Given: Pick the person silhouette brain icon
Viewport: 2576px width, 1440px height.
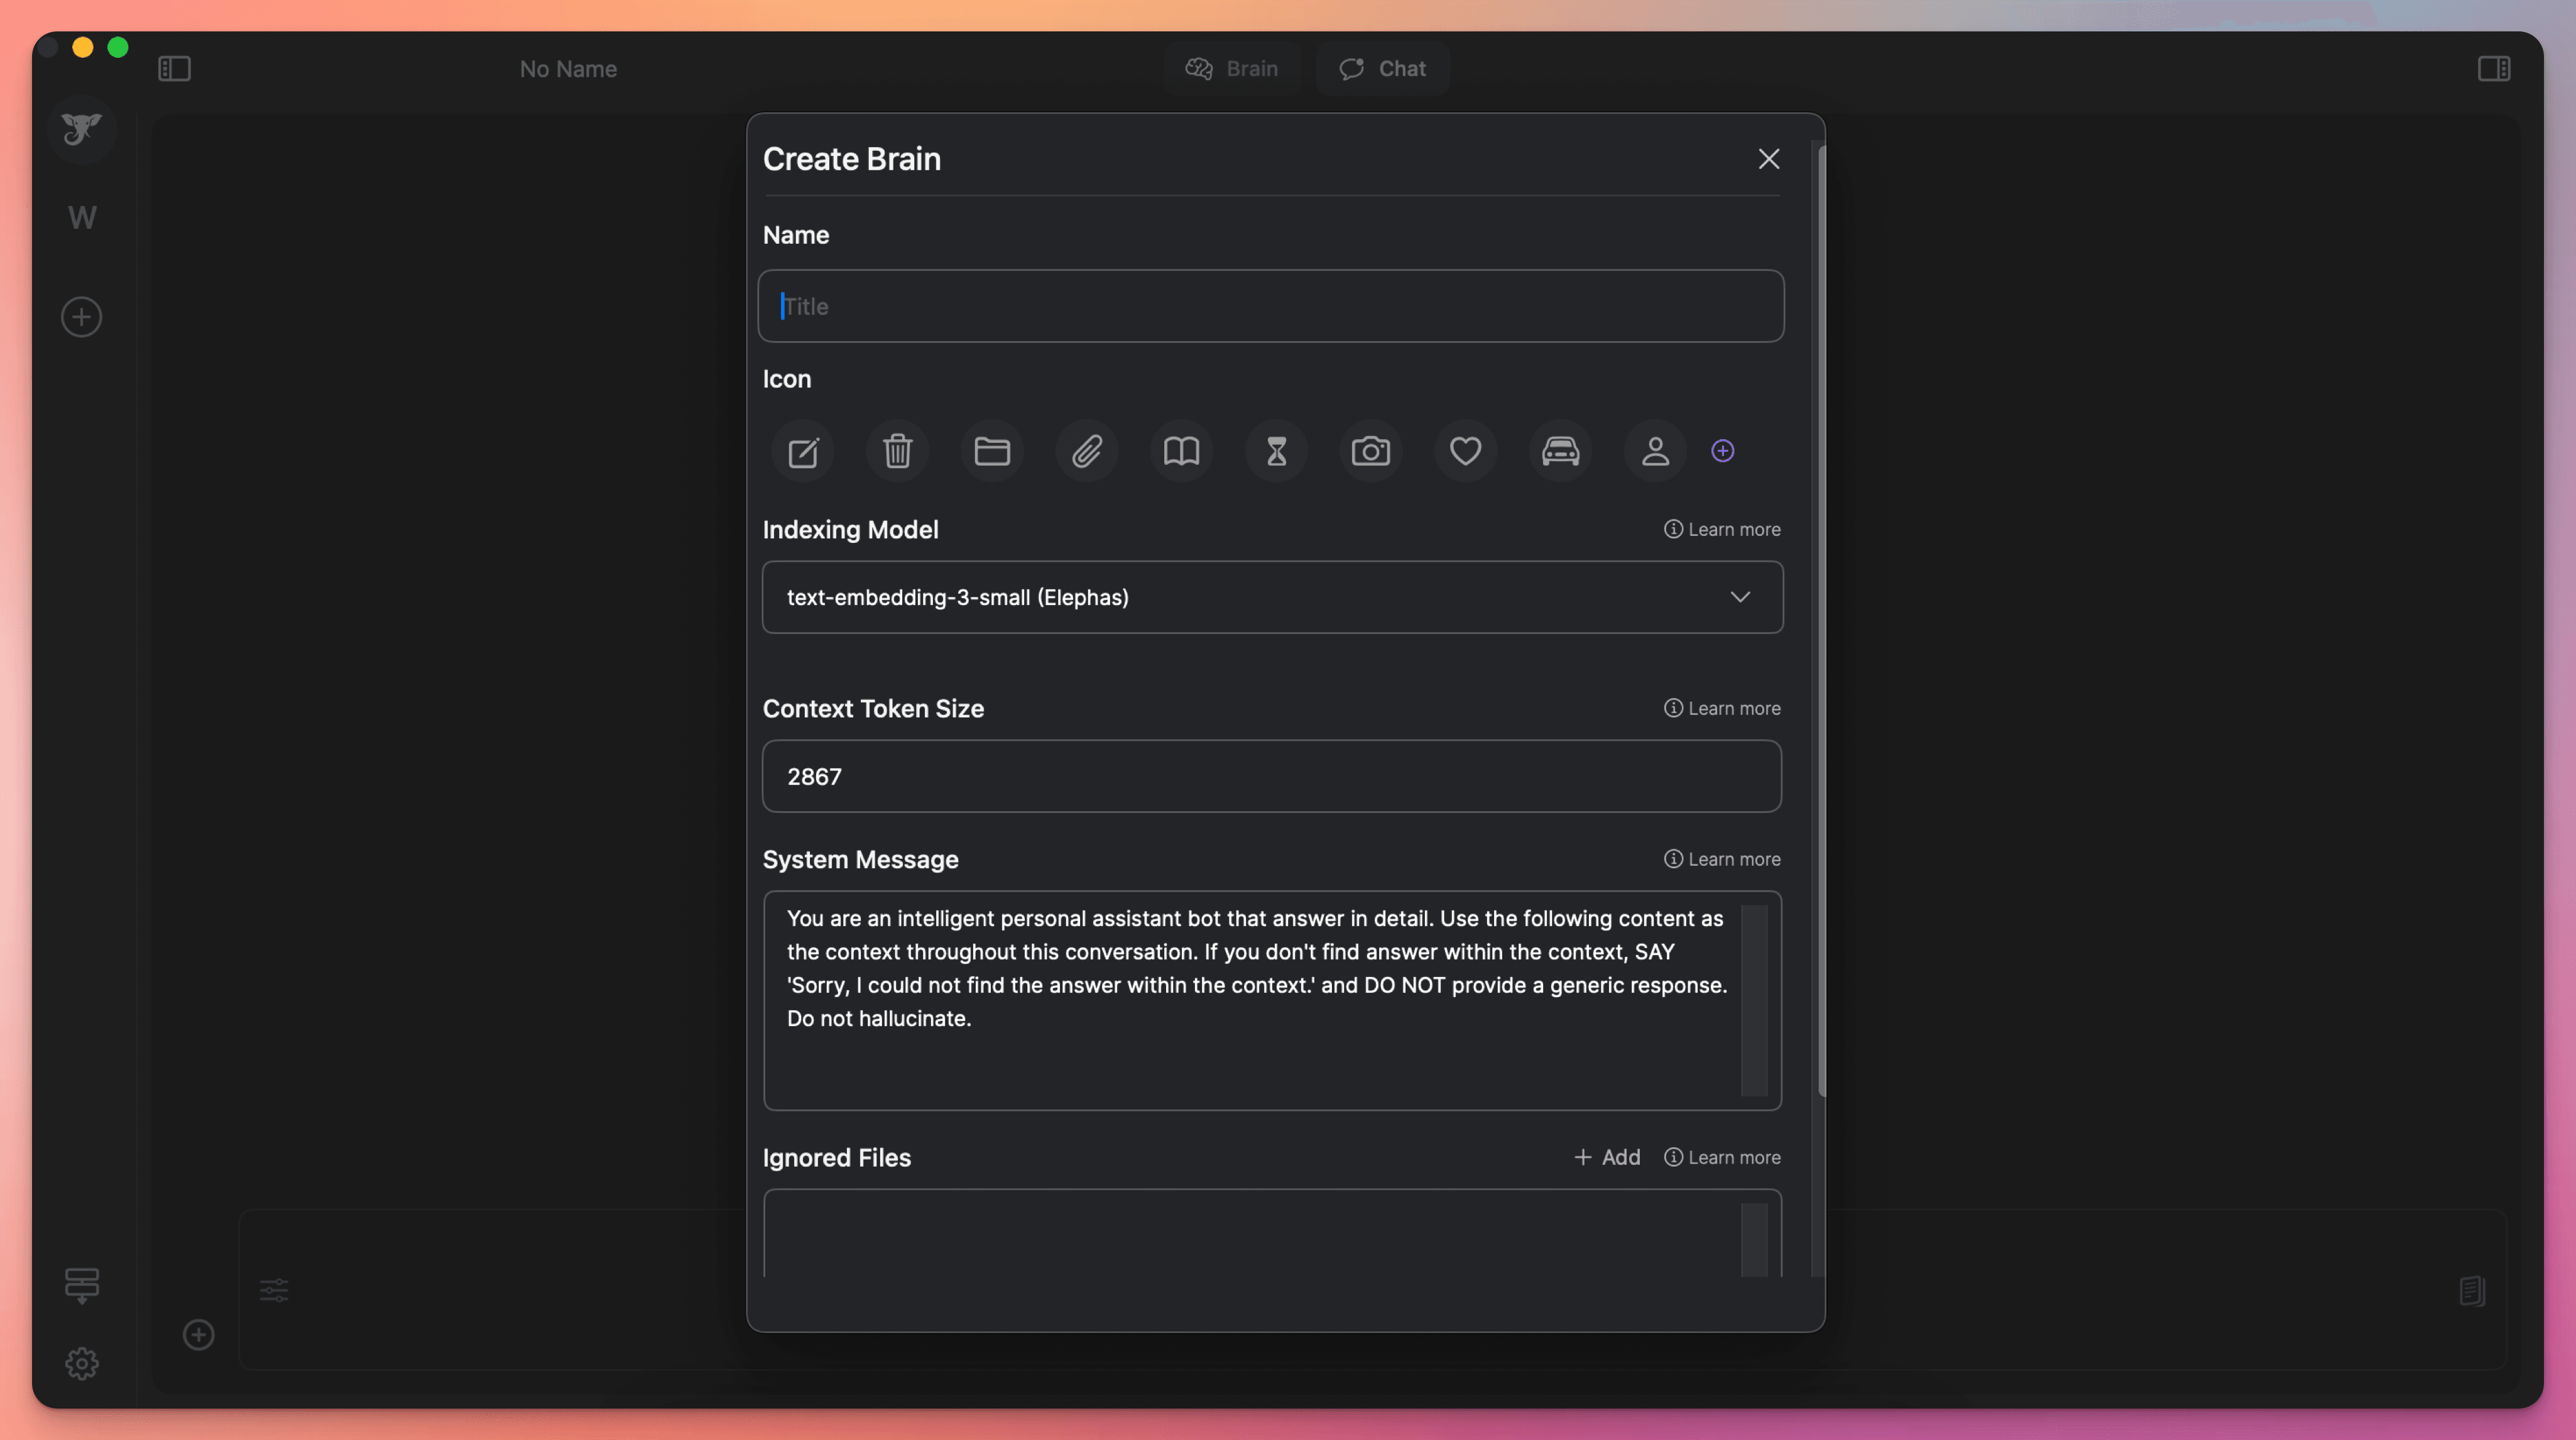Looking at the screenshot, I should pyautogui.click(x=1655, y=452).
